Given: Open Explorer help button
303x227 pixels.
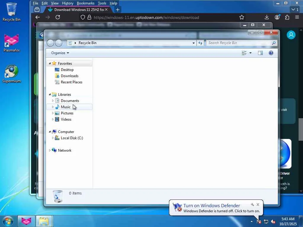Looking at the screenshot, I should 271,53.
